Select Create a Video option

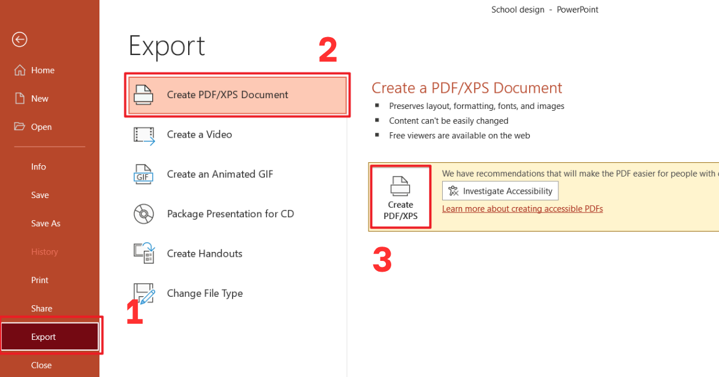click(x=237, y=135)
